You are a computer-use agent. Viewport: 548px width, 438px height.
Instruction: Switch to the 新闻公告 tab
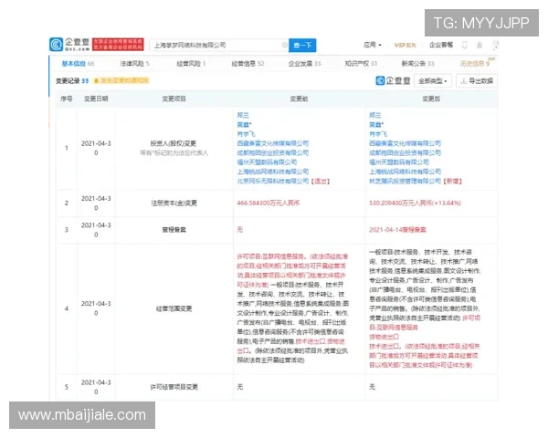[417, 63]
